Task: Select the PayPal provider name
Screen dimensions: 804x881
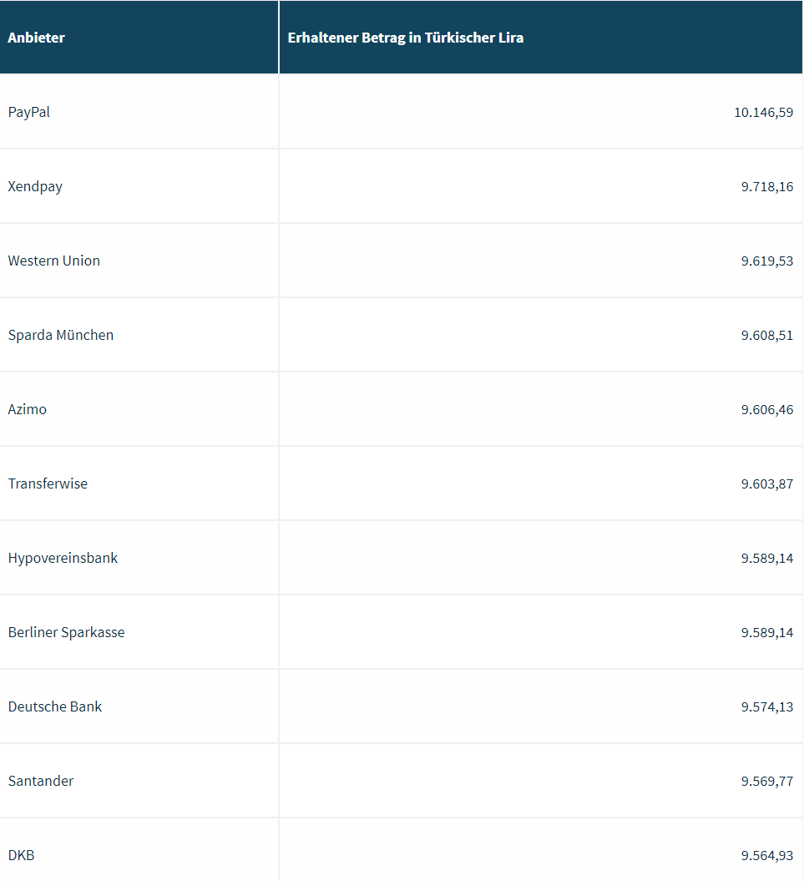Action: (x=29, y=112)
